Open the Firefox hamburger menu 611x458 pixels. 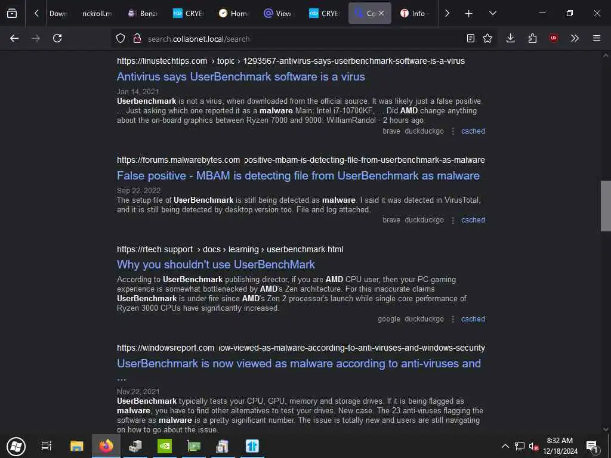coord(597,38)
